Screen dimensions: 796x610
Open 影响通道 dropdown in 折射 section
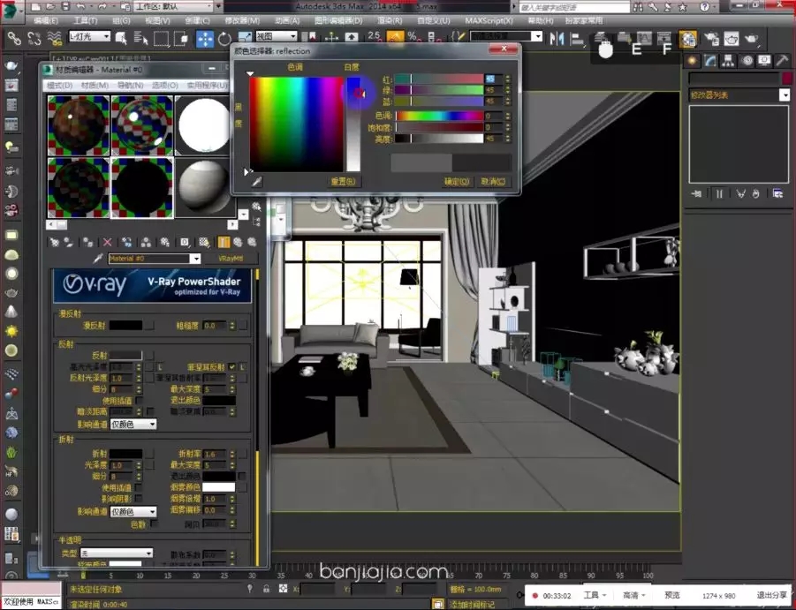click(x=133, y=512)
